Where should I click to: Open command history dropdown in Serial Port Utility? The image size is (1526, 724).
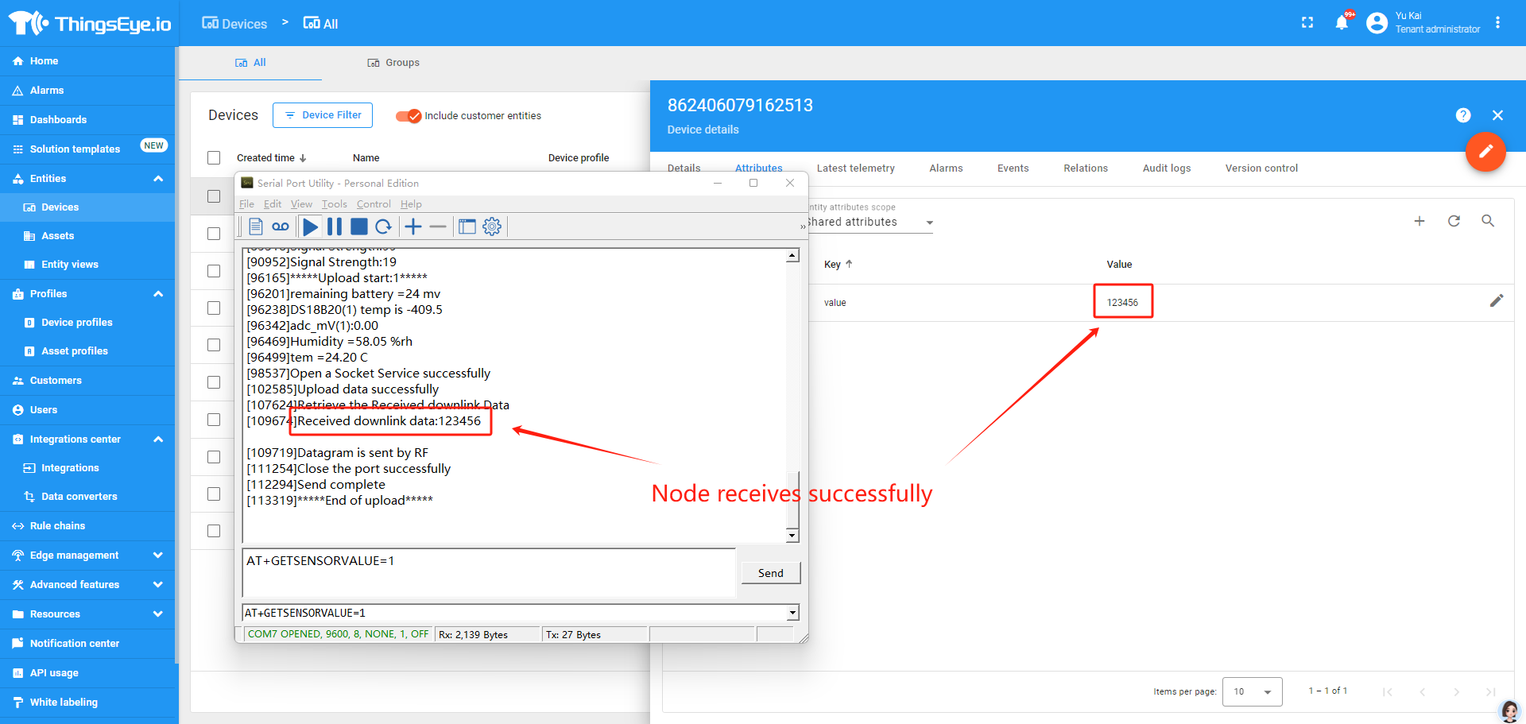(x=792, y=613)
